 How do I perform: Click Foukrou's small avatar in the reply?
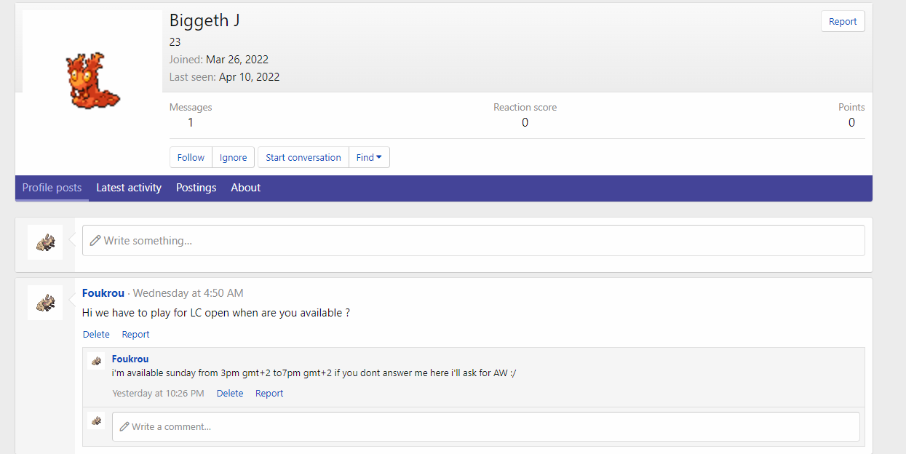tap(96, 361)
